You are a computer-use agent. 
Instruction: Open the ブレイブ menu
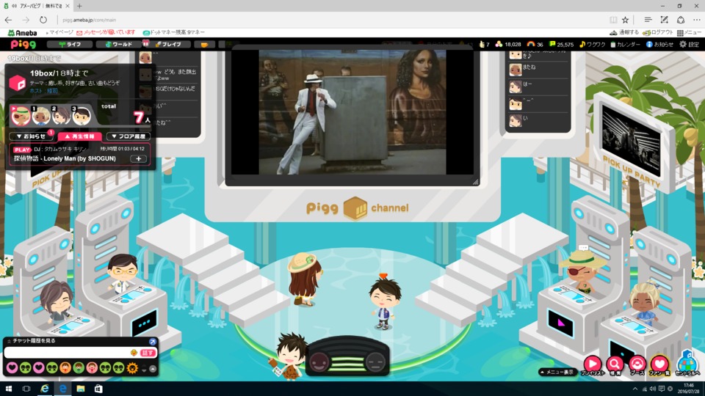[x=167, y=45]
